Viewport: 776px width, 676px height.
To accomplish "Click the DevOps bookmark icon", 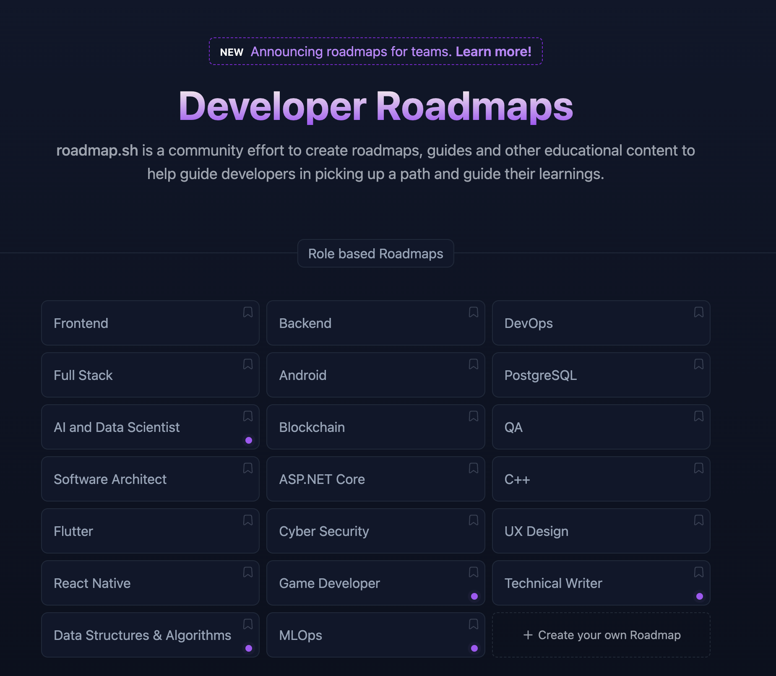I will 698,312.
